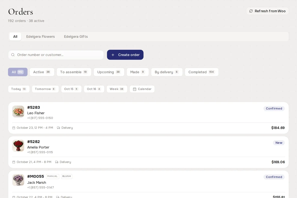Click the Confirmed status badge on order #5283
This screenshot has width=297, height=198.
tap(274, 108)
